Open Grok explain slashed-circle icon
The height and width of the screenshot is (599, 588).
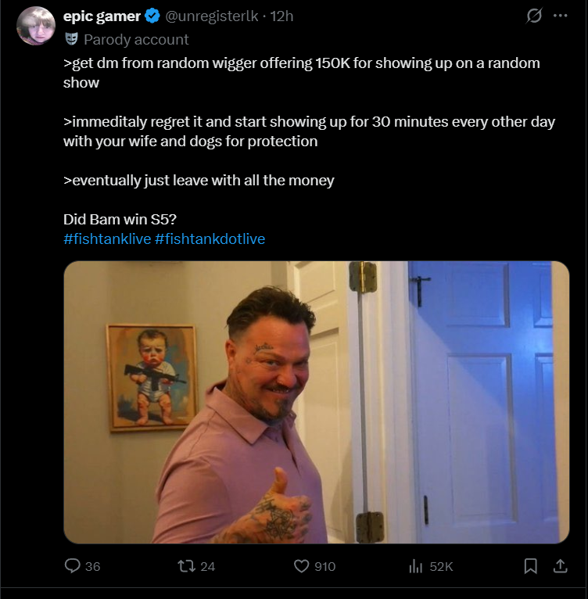(534, 16)
